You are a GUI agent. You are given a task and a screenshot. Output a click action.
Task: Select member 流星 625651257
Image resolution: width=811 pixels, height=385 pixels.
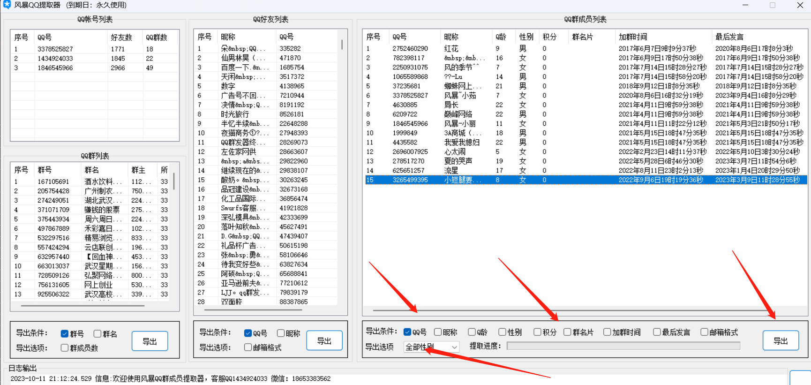click(586, 170)
